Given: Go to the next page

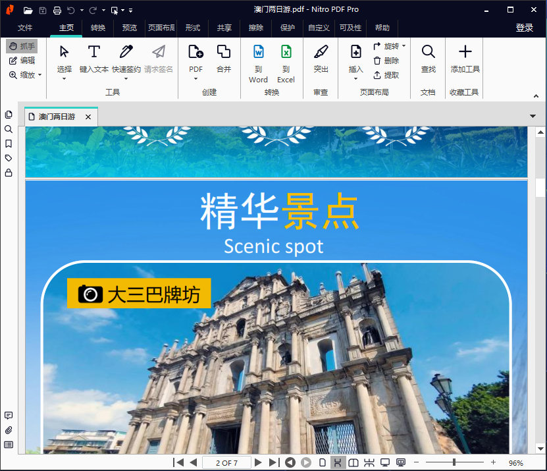Looking at the screenshot, I should click(259, 463).
